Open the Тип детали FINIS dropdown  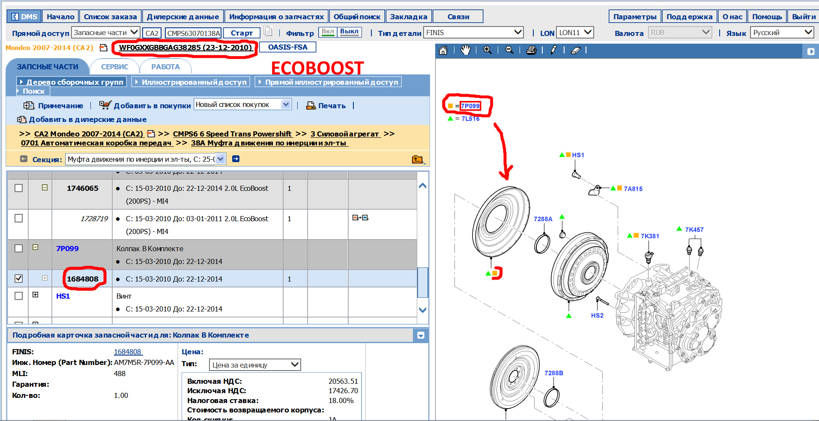pos(474,33)
